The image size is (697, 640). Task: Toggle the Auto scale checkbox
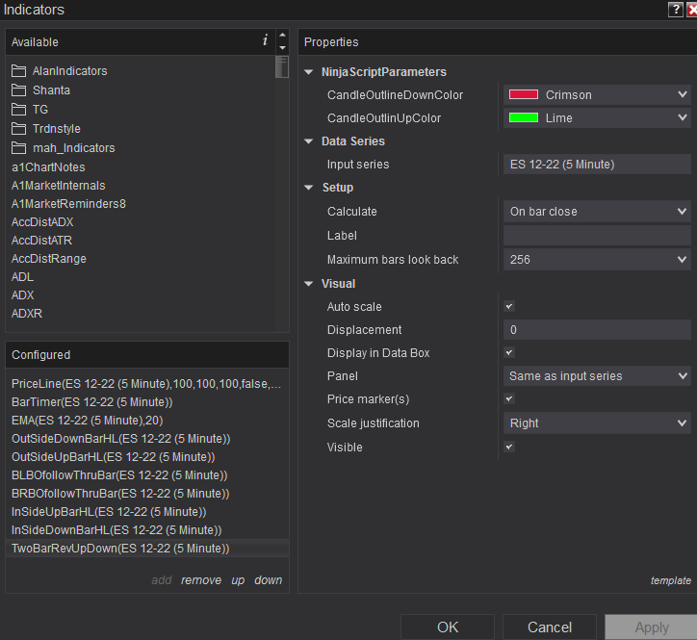[509, 306]
